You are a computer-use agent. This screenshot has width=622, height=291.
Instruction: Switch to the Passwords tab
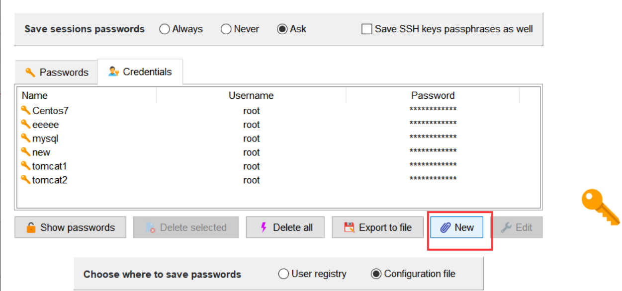[56, 73]
